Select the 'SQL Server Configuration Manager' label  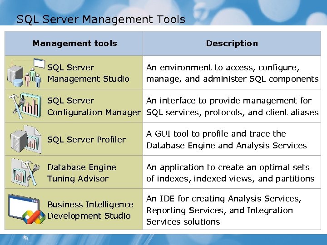click(94, 106)
